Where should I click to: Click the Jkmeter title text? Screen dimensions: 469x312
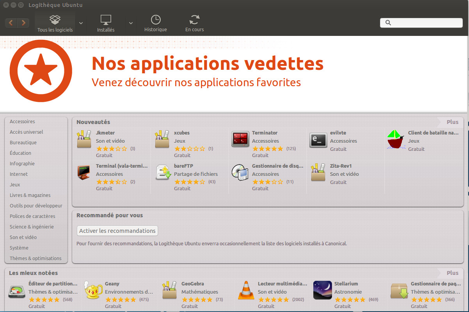[x=105, y=133]
